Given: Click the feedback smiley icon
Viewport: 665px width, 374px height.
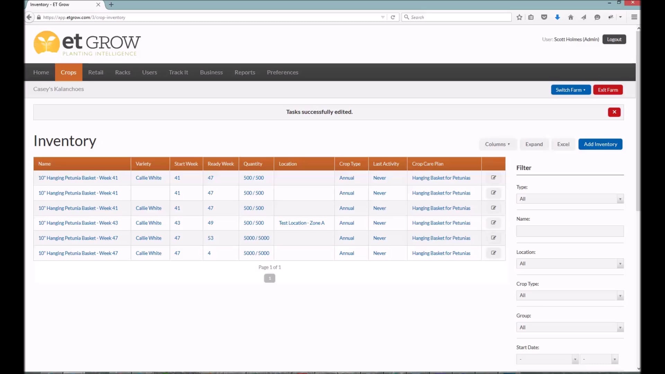Looking at the screenshot, I should pyautogui.click(x=597, y=17).
